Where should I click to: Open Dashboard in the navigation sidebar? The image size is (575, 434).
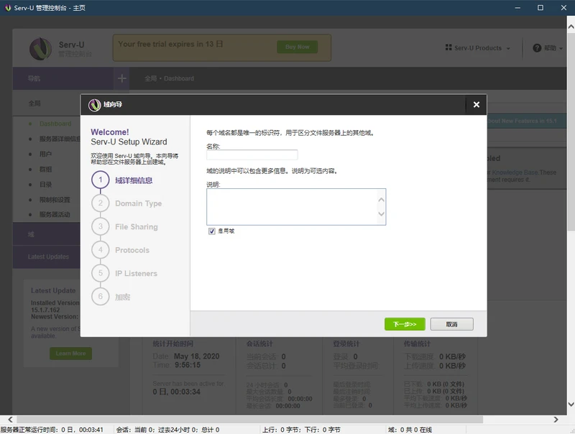[x=55, y=124]
